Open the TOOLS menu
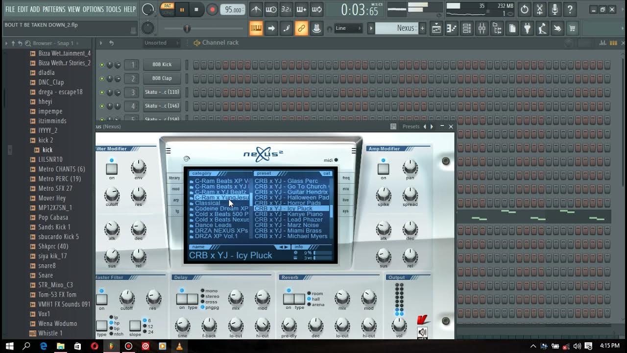Image resolution: width=627 pixels, height=353 pixels. (x=113, y=9)
